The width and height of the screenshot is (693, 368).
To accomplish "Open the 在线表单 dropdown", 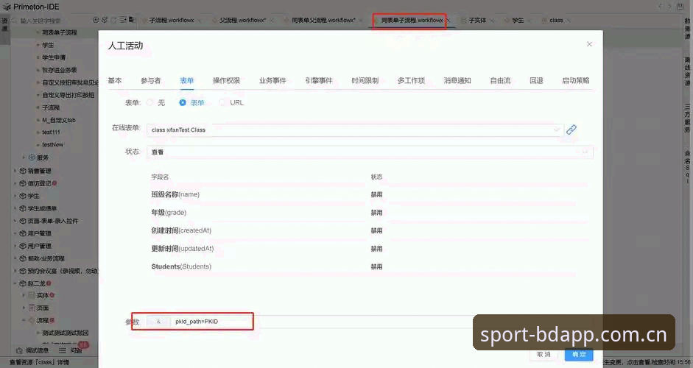I will coord(355,130).
